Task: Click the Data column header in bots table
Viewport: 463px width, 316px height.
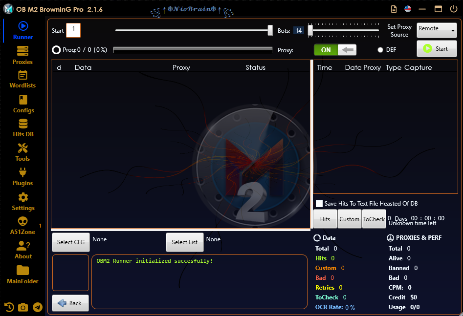Action: coord(83,67)
